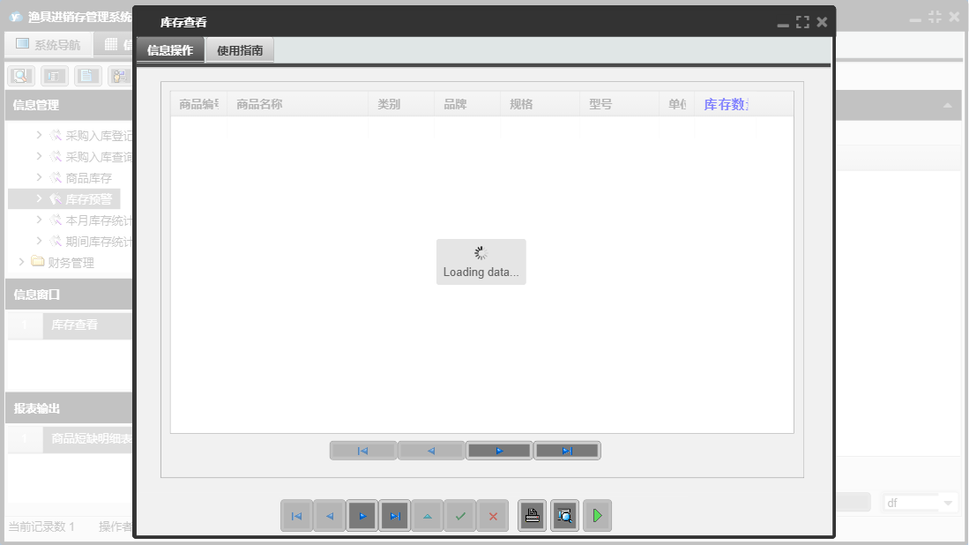
Task: Click the document icon in the left toolbar
Action: pos(87,75)
